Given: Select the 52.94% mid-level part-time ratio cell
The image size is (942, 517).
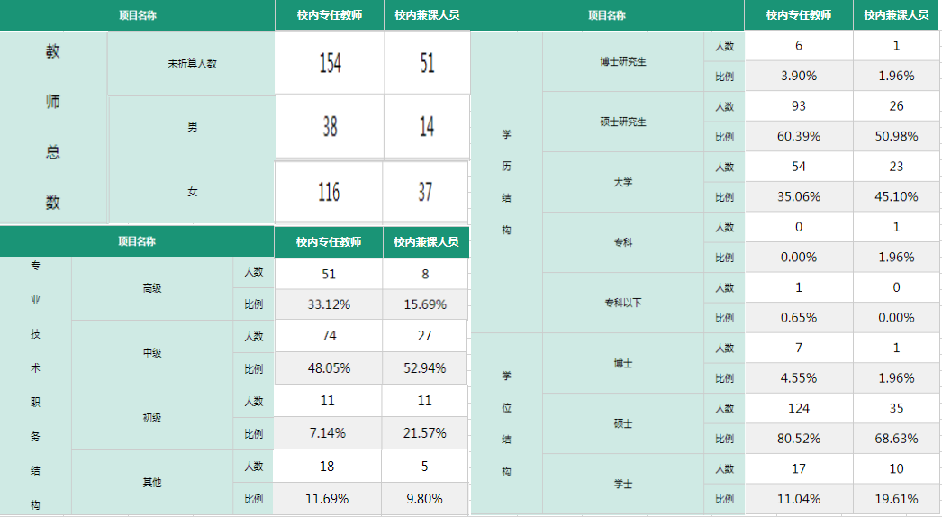Looking at the screenshot, I should point(425,368).
